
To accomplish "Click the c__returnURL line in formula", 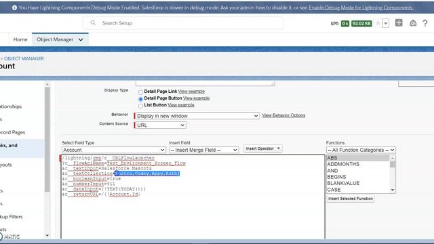I will click(x=101, y=195).
